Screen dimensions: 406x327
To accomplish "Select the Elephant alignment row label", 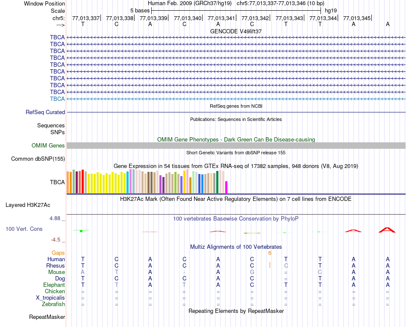I will [54, 285].
